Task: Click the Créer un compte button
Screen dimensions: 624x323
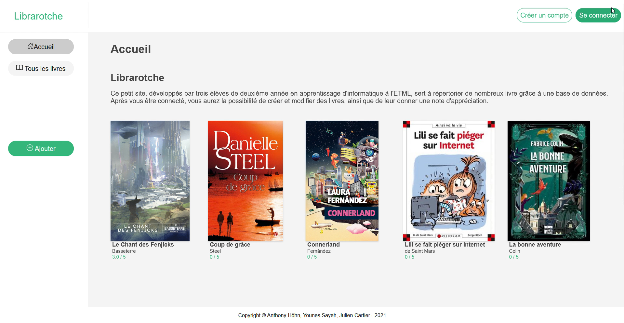Action: [544, 15]
